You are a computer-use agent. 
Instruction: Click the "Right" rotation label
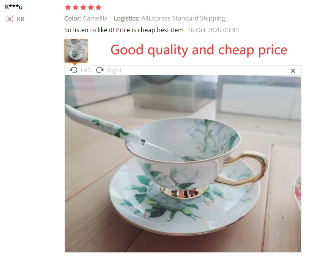[114, 70]
